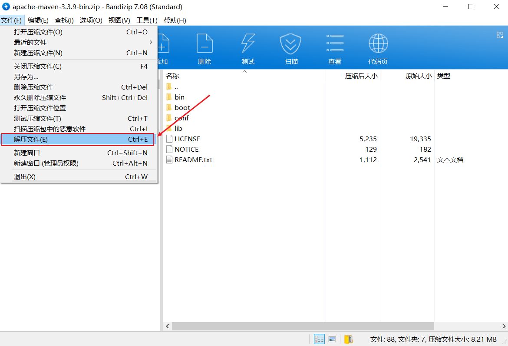
Task: Open the 选项(O) menu
Action: [x=91, y=20]
